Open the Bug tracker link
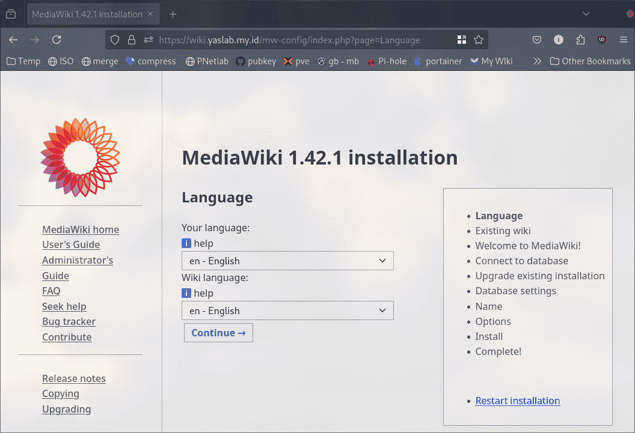 pos(69,321)
